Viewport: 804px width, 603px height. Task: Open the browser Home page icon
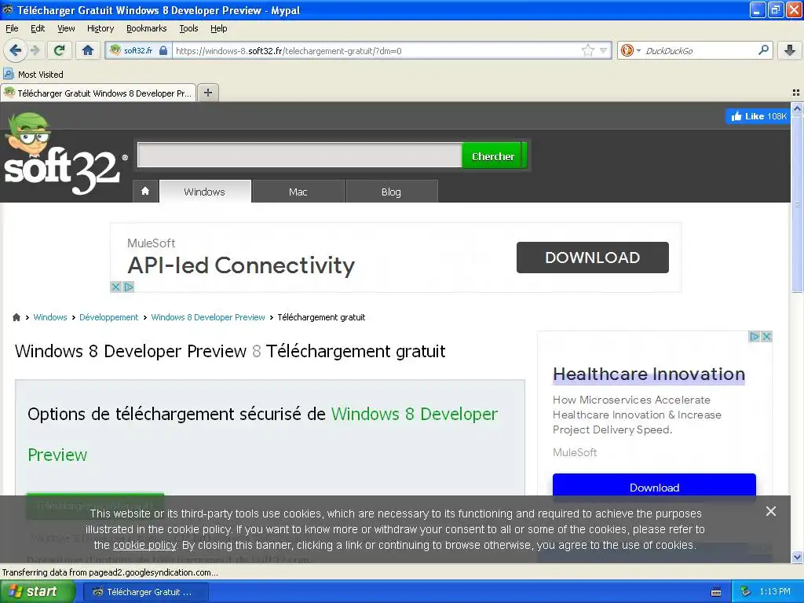88,50
